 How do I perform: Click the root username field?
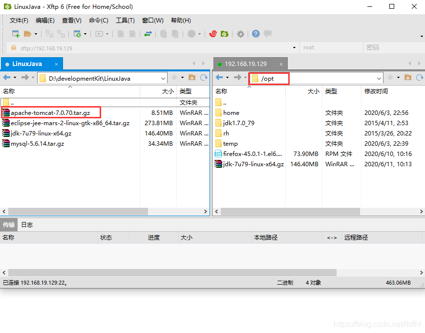tap(331, 48)
